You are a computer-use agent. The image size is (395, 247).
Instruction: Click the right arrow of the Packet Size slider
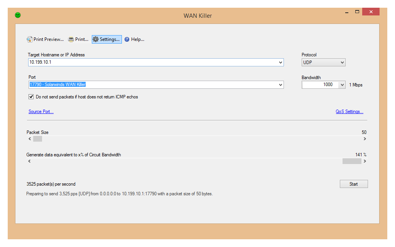(x=364, y=139)
